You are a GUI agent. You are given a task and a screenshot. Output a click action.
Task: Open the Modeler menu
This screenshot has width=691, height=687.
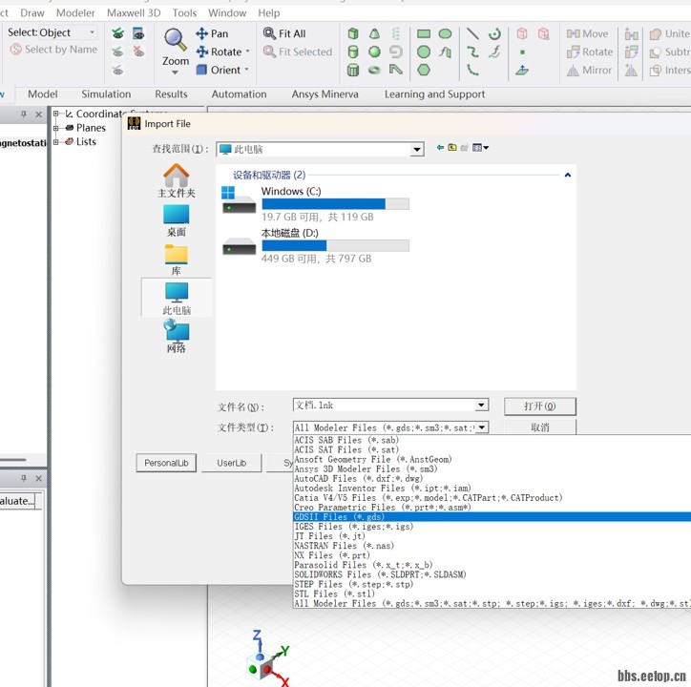click(x=75, y=12)
